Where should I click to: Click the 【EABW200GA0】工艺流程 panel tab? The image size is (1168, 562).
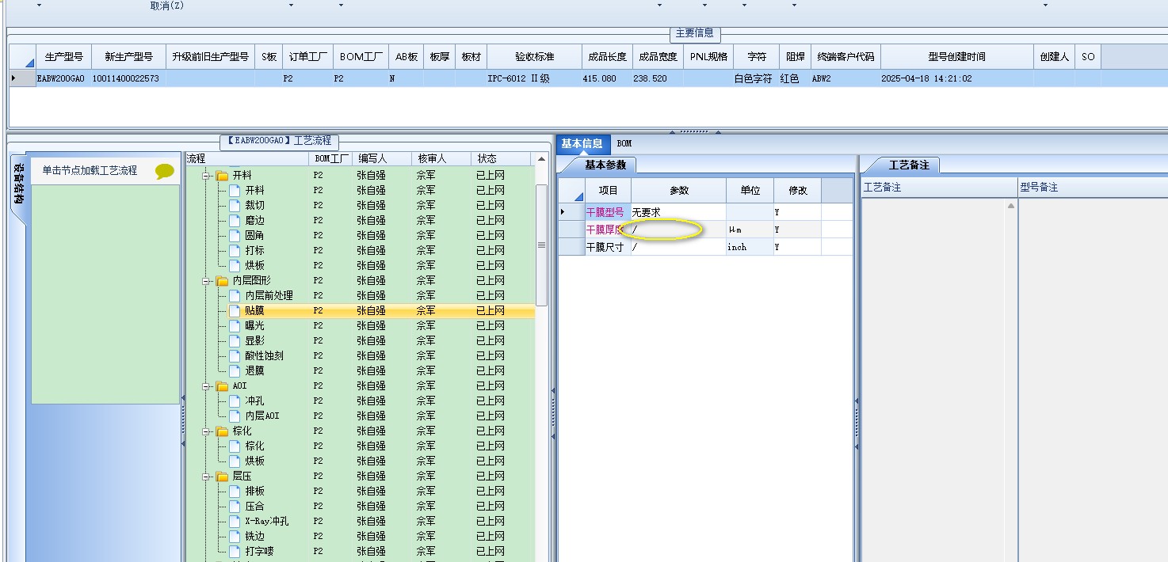(x=279, y=141)
